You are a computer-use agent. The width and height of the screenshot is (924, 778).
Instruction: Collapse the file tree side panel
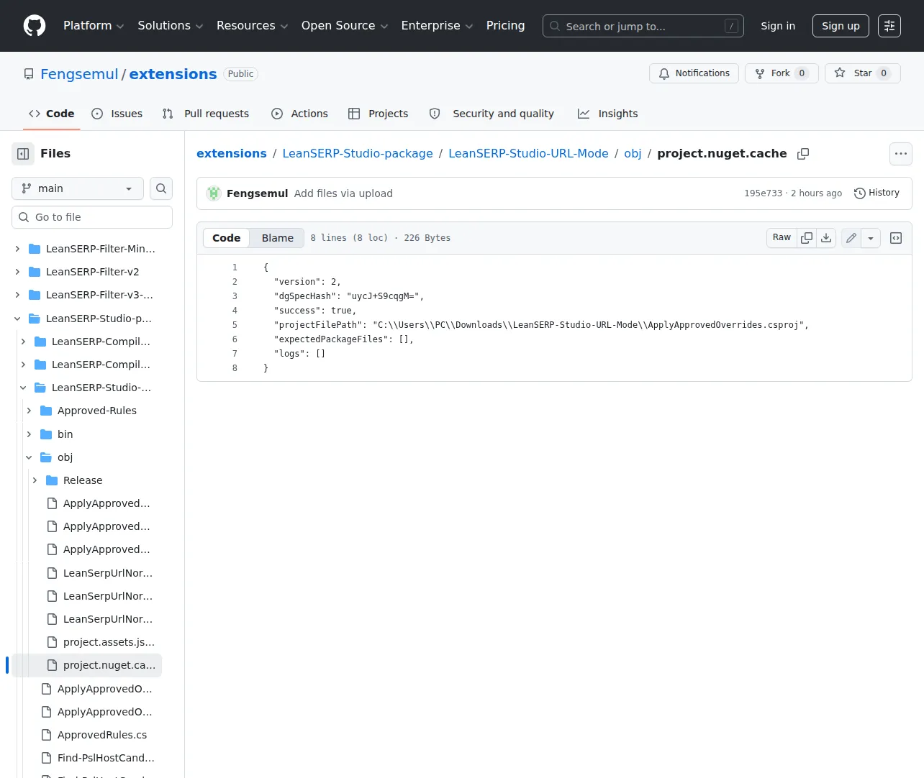pyautogui.click(x=23, y=154)
